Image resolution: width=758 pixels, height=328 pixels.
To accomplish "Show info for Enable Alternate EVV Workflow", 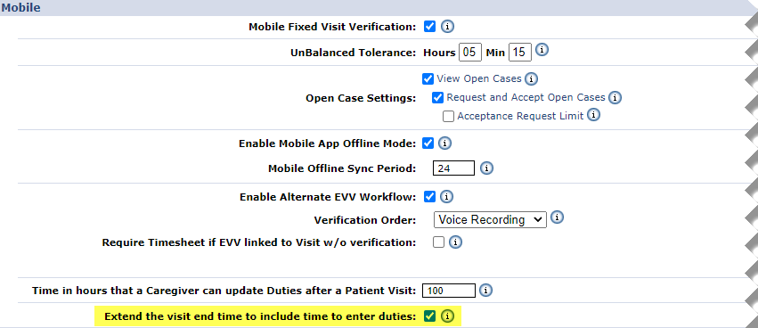I will 446,197.
